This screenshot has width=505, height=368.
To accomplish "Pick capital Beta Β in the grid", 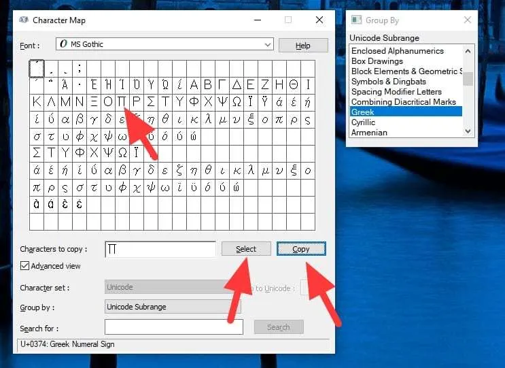I will [x=208, y=85].
